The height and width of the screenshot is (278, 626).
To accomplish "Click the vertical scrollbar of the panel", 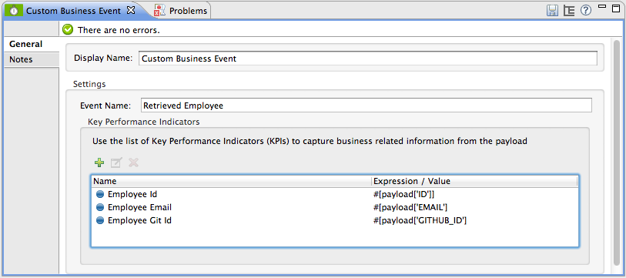I will point(617,152).
